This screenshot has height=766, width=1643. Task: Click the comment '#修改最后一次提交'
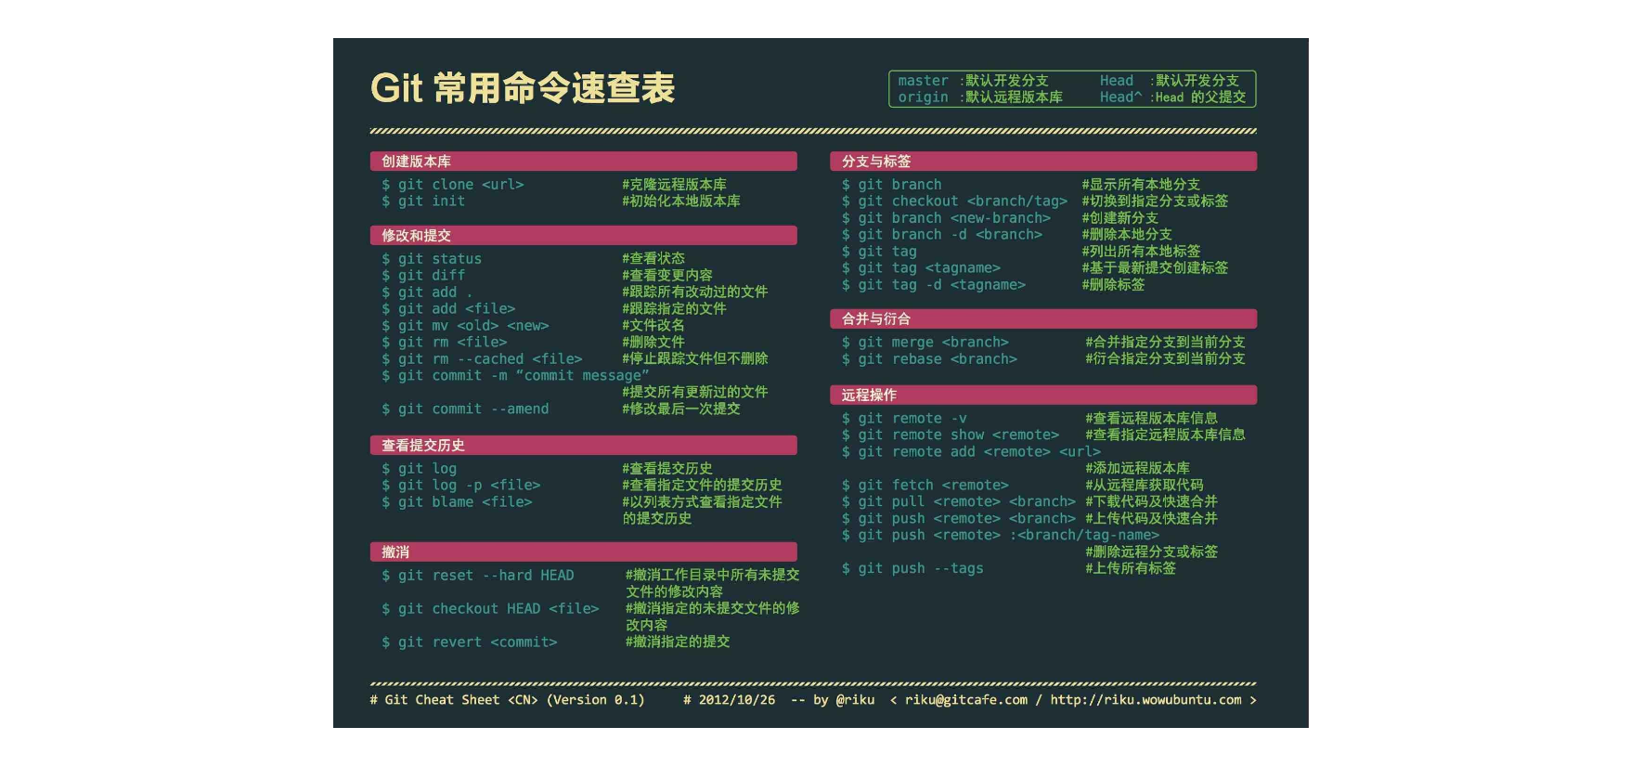(x=681, y=409)
